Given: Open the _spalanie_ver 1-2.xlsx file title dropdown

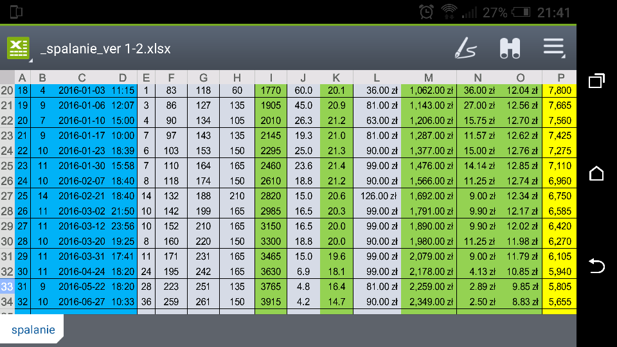Looking at the screenshot, I should (105, 49).
